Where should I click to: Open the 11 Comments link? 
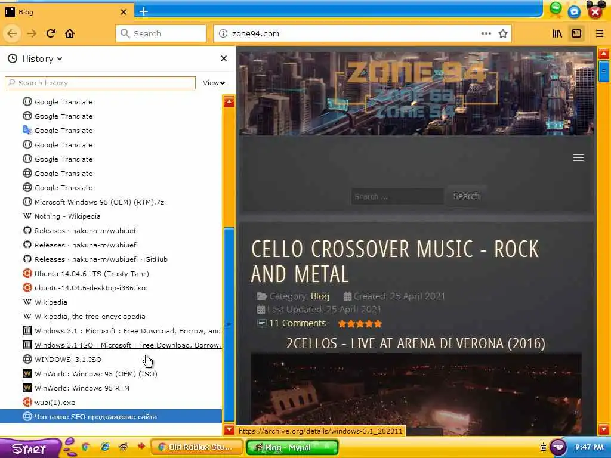point(297,323)
